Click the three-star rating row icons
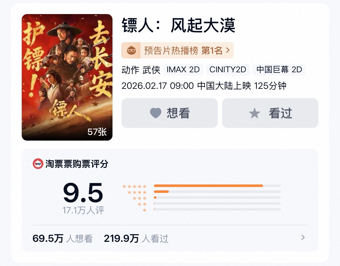Image resolution: width=340 pixels, height=266 pixels. (140, 198)
